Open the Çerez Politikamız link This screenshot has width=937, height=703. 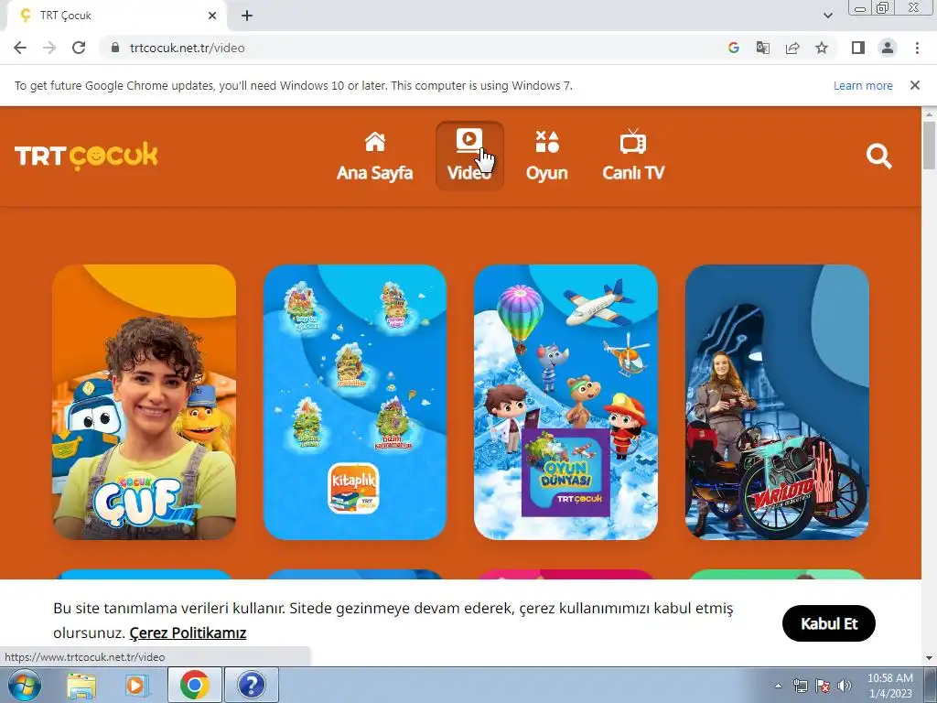[188, 633]
